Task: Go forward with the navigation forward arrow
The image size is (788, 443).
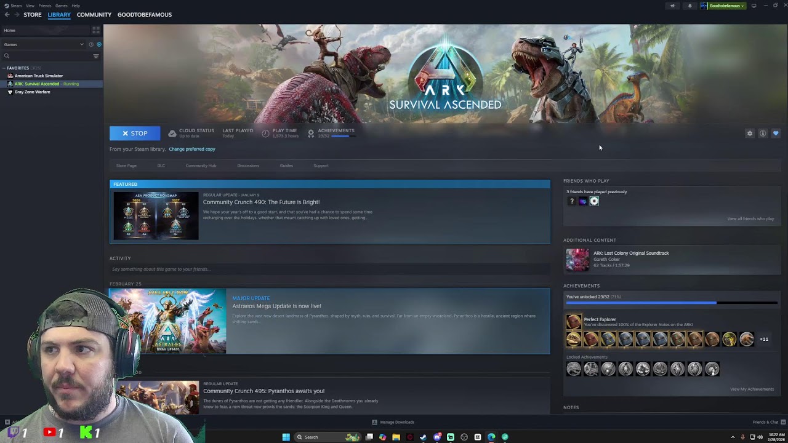Action: 17,15
